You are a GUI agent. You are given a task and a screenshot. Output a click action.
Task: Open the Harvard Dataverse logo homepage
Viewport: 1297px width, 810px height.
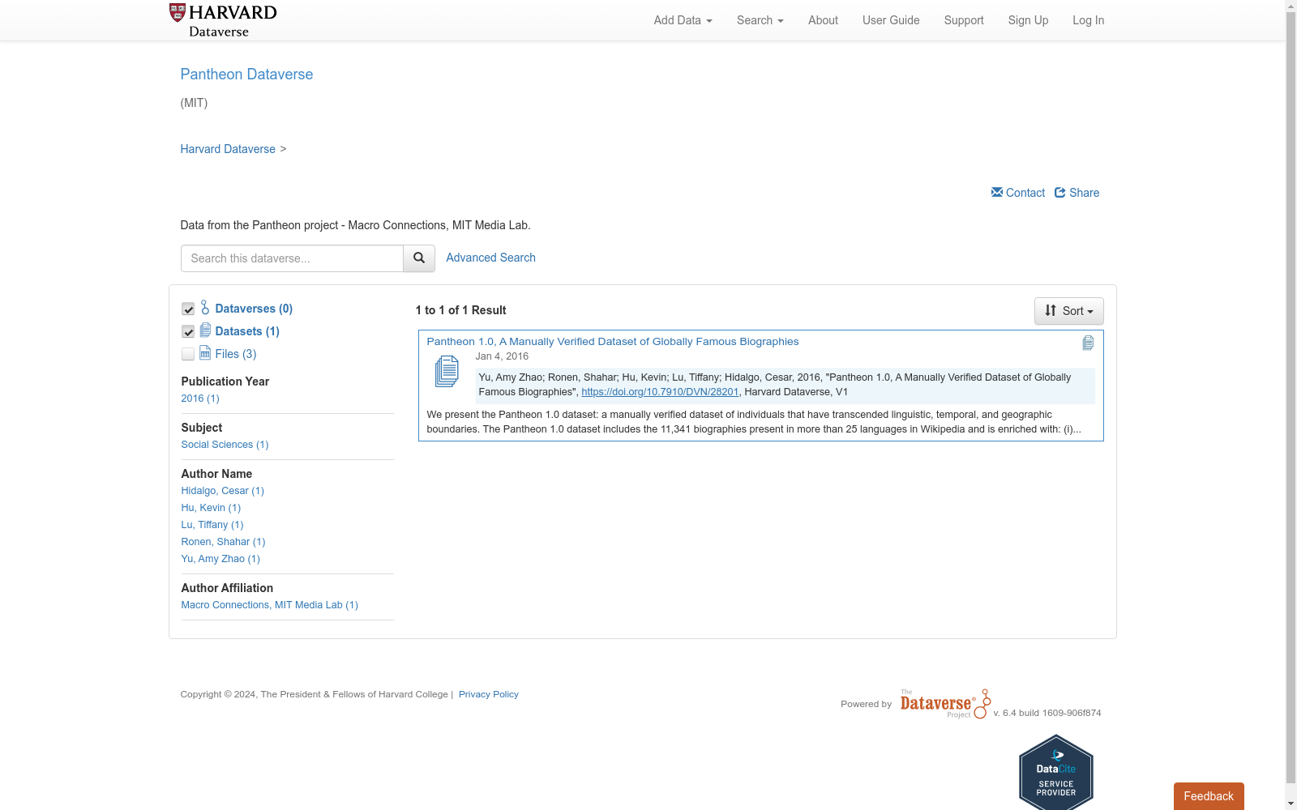[x=223, y=20]
